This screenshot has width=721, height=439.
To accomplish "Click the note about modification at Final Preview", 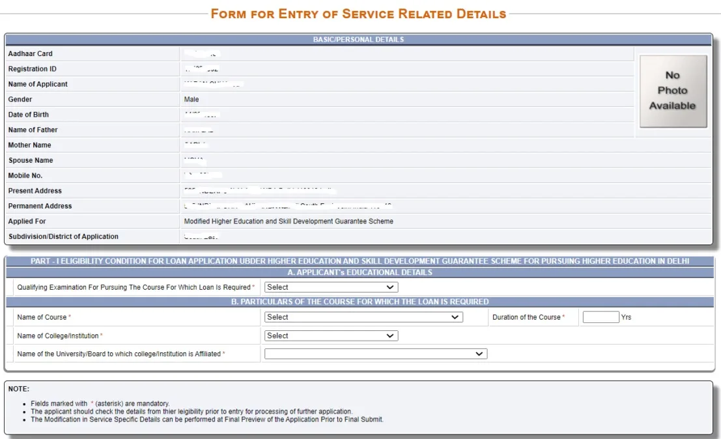I will click(x=207, y=419).
